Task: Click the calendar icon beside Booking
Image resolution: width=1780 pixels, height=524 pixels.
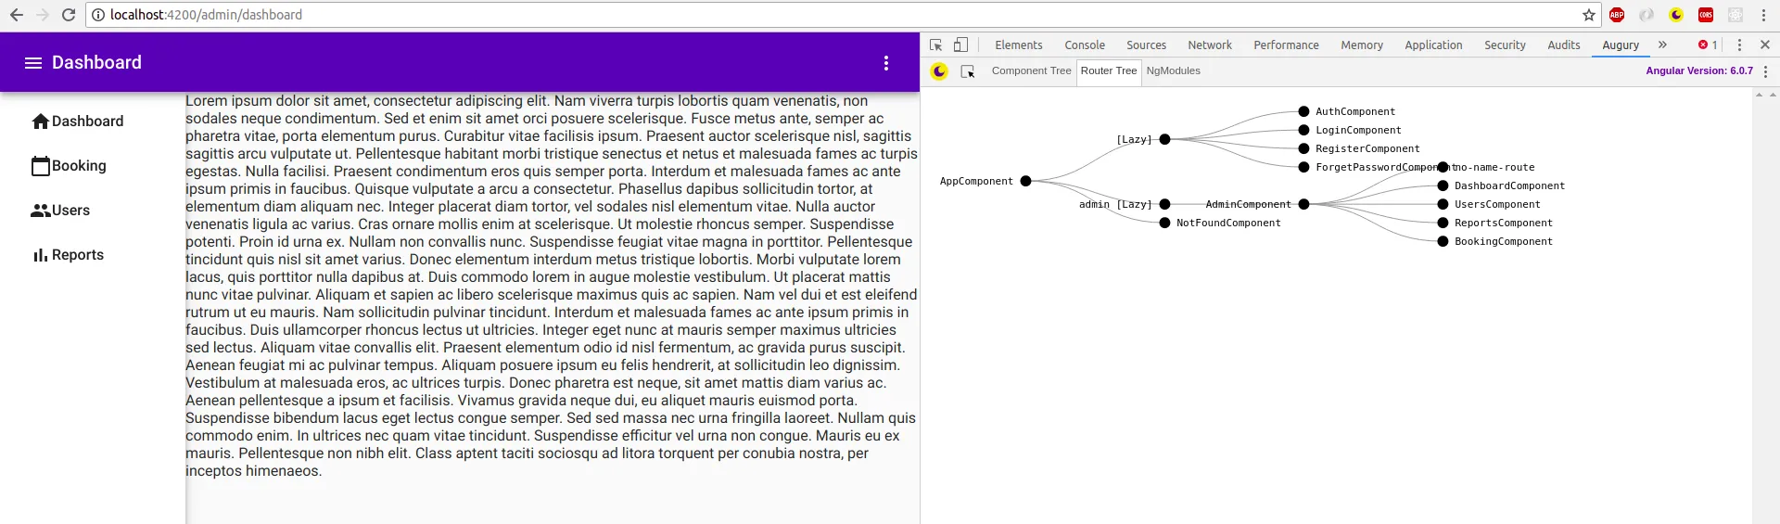Action: point(41,166)
